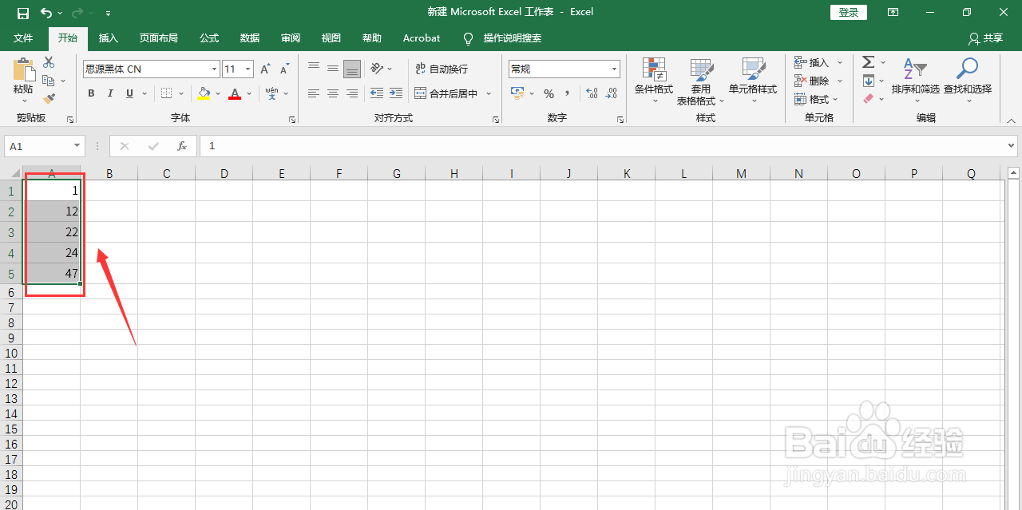1022x510 pixels.
Task: Open the 文件 file tab
Action: (x=24, y=38)
